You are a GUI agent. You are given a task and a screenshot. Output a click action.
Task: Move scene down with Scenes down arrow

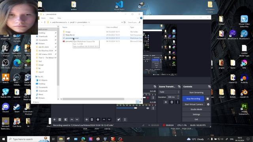[x=77, y=120]
